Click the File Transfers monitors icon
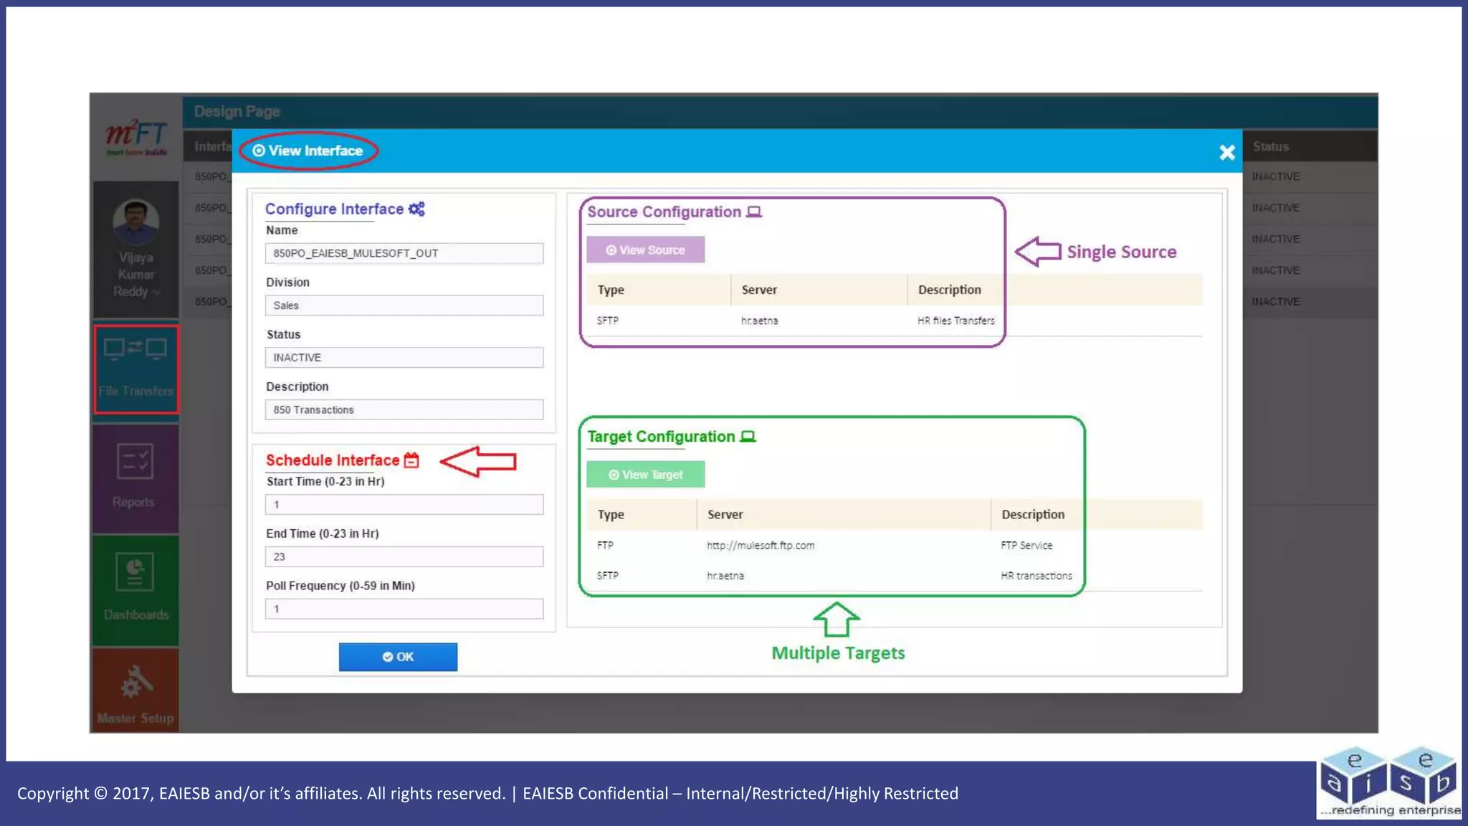The width and height of the screenshot is (1468, 826). point(135,349)
